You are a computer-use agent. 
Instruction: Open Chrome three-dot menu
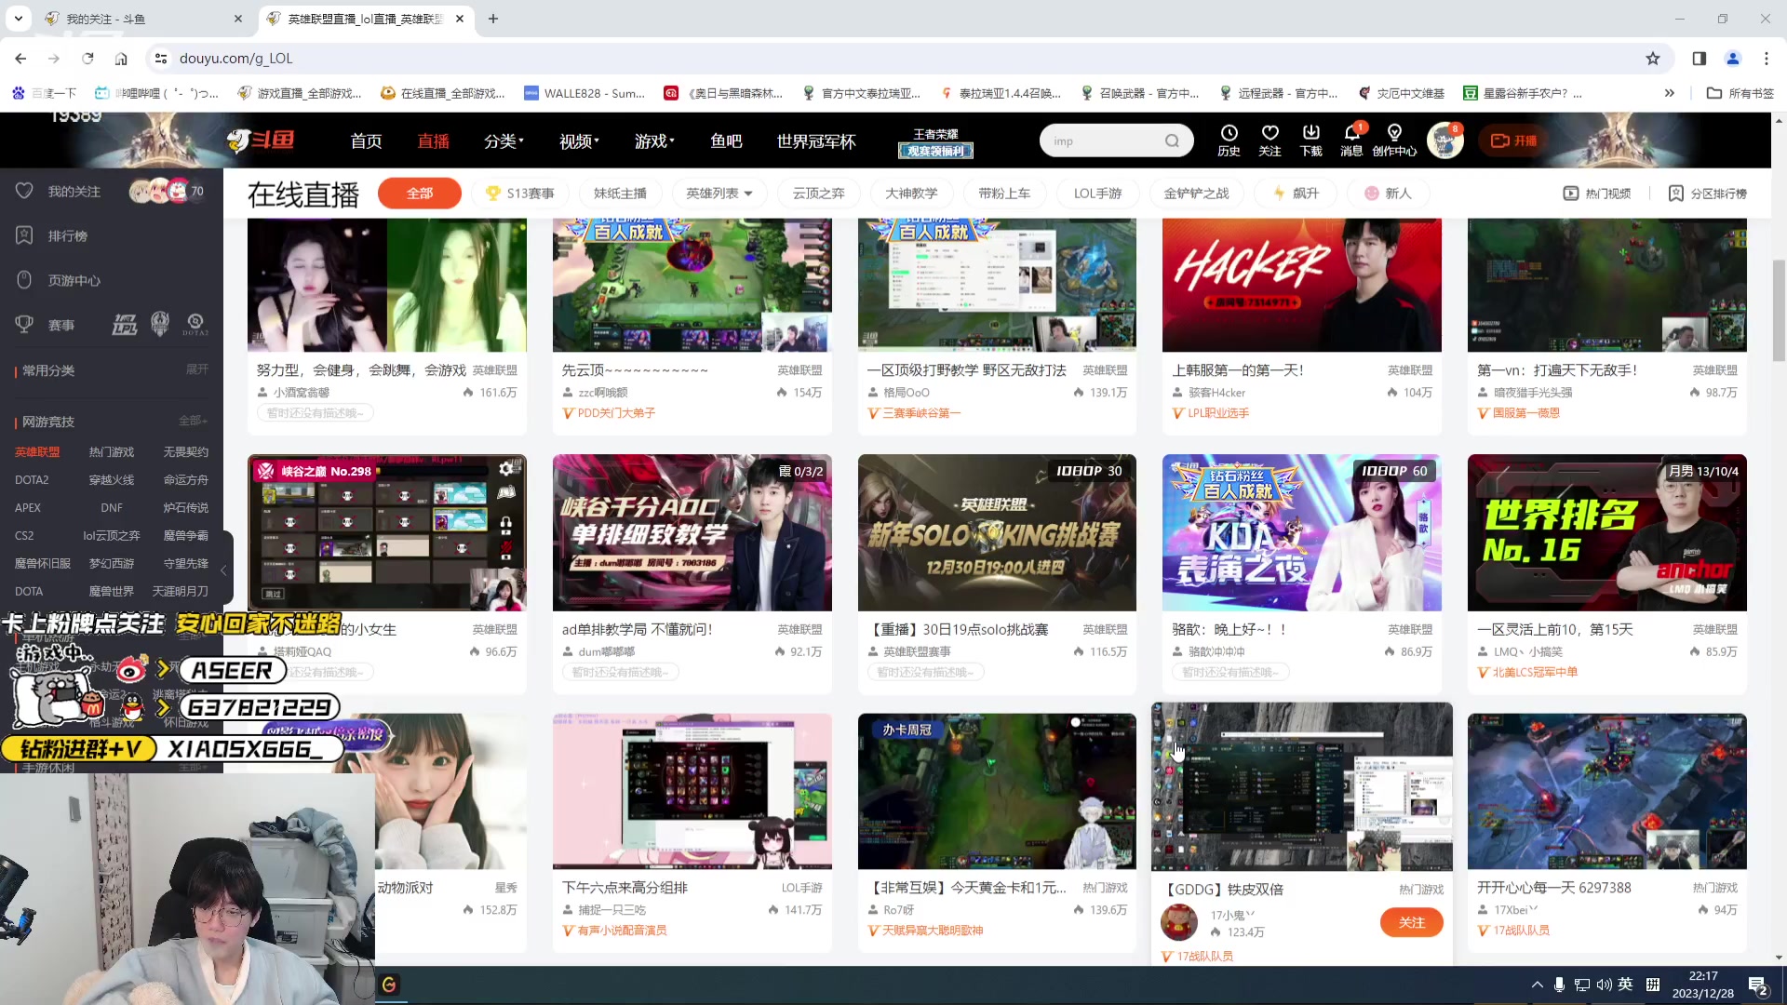(x=1767, y=59)
